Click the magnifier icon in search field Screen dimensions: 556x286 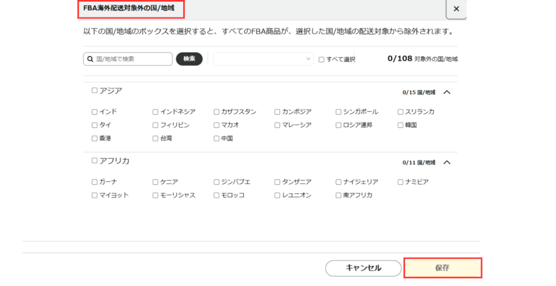90,59
